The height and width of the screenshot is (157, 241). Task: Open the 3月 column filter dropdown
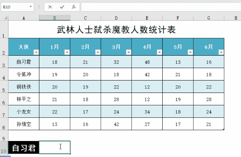pos(129,52)
